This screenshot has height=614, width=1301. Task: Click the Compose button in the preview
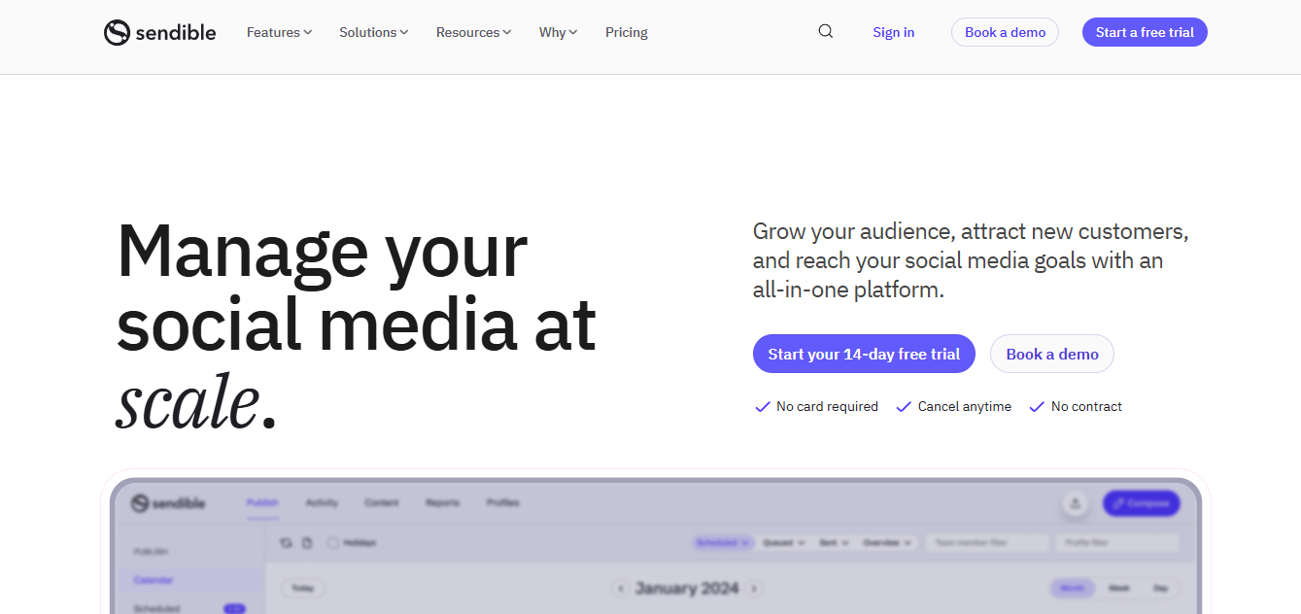pos(1142,503)
